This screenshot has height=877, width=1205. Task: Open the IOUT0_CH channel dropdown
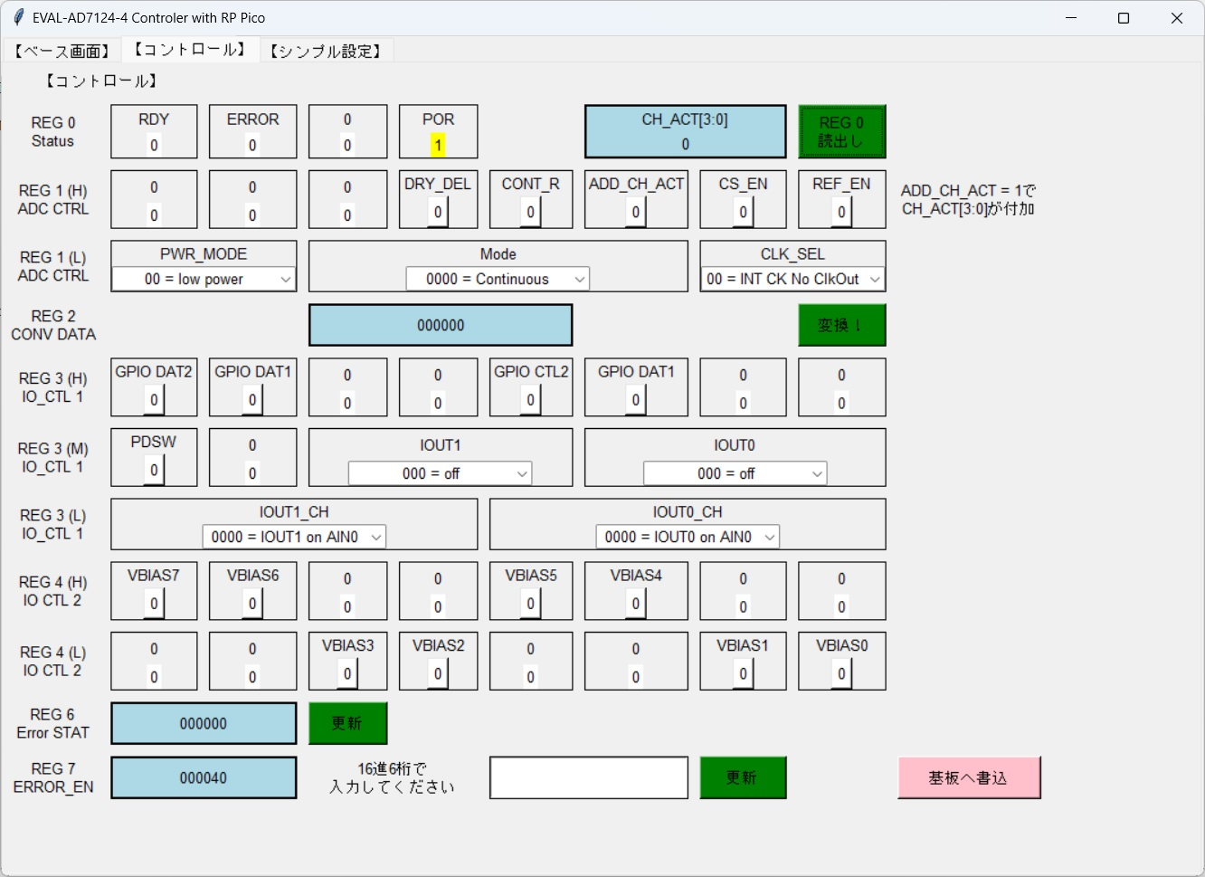coord(688,537)
